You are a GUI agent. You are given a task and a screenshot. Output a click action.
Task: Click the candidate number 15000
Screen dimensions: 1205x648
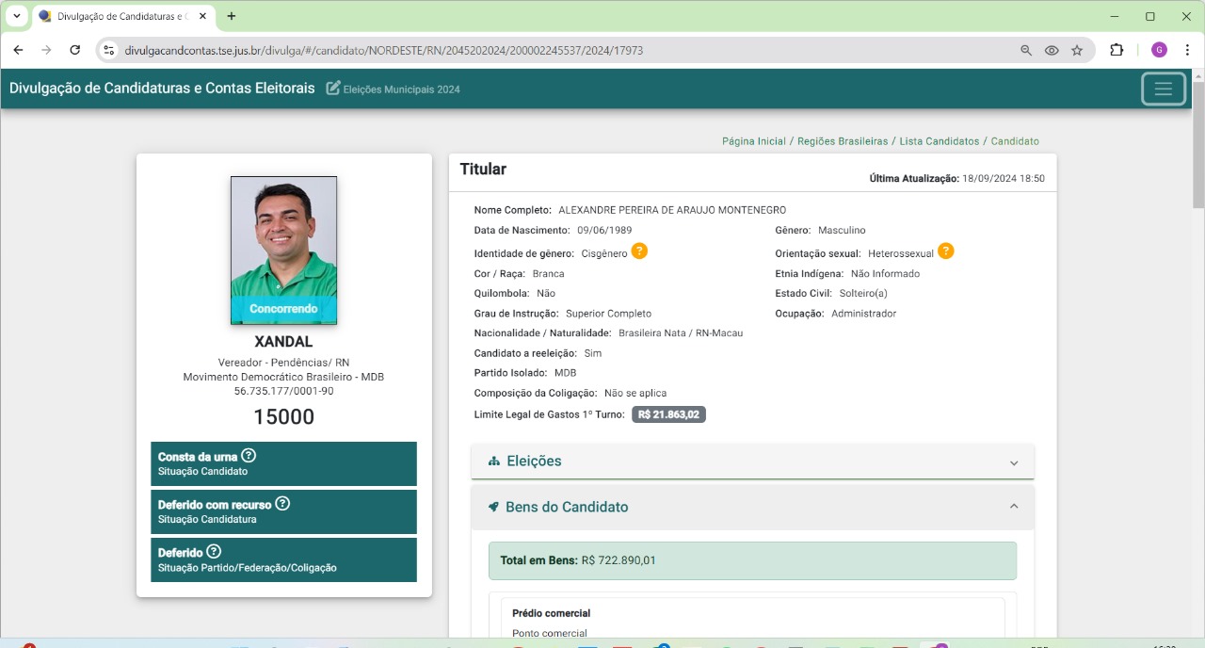coord(283,417)
